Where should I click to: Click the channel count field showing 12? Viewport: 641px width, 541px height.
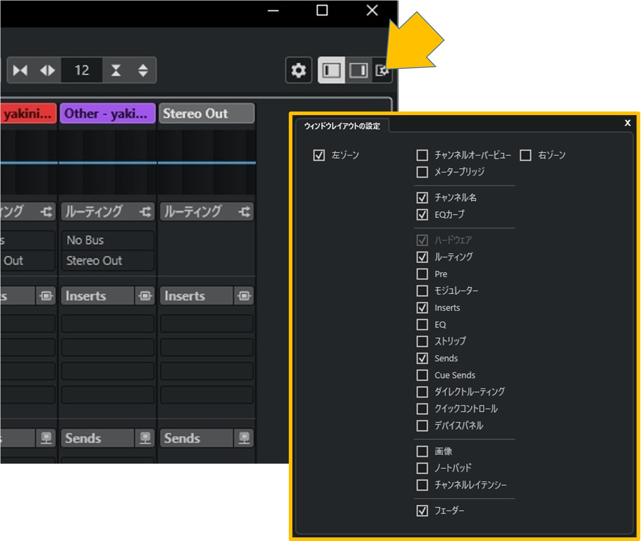point(82,71)
